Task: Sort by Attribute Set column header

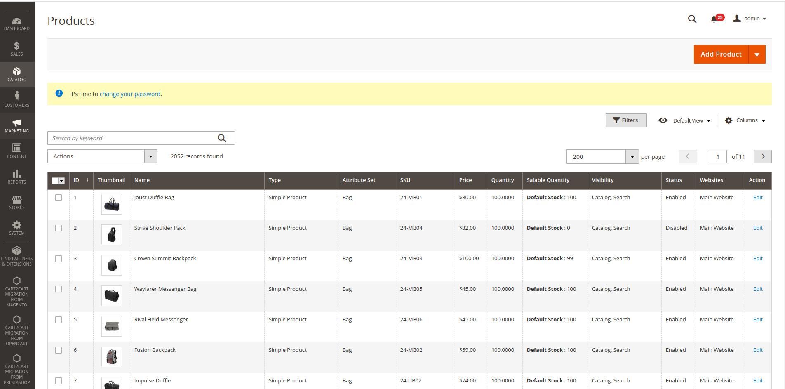Action: [367, 180]
